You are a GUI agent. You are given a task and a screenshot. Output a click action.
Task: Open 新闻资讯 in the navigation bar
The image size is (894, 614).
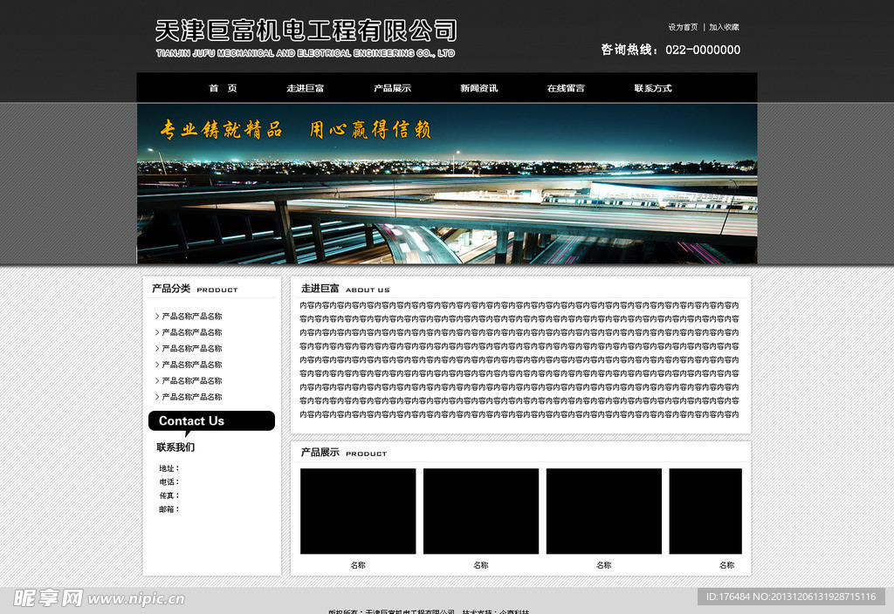pyautogui.click(x=478, y=88)
